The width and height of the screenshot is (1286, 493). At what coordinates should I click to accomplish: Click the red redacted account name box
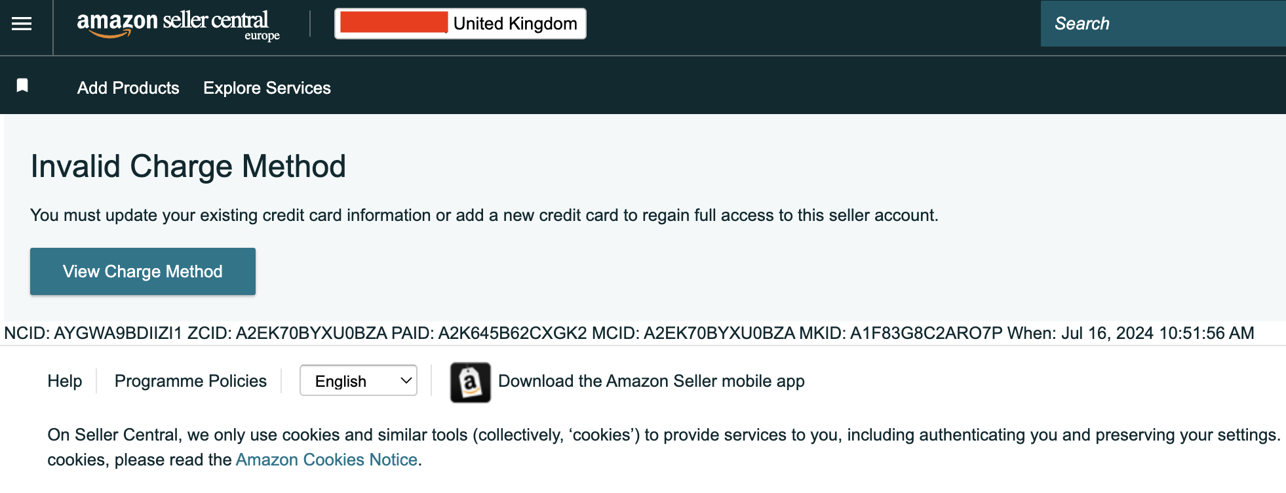tap(394, 23)
